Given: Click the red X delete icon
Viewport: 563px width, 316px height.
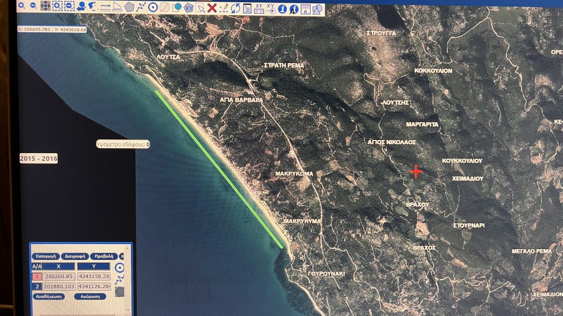Looking at the screenshot, I should coord(212,8).
